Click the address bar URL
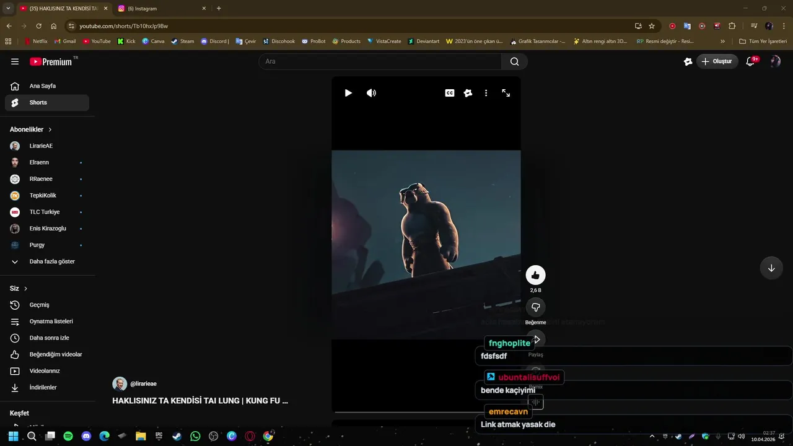793x446 pixels. [124, 26]
